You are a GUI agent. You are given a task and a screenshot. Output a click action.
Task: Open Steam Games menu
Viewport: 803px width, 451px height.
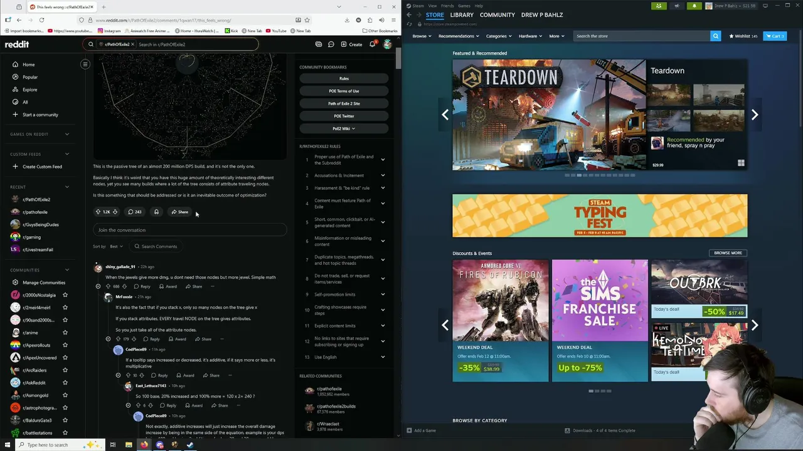(464, 6)
